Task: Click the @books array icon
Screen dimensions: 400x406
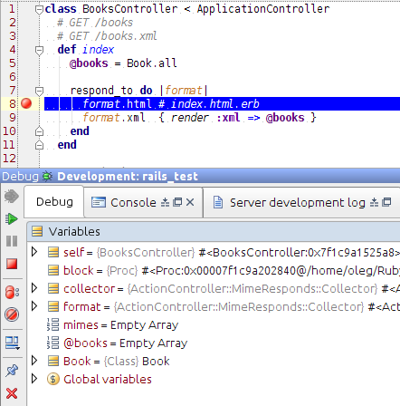Action: (53, 343)
